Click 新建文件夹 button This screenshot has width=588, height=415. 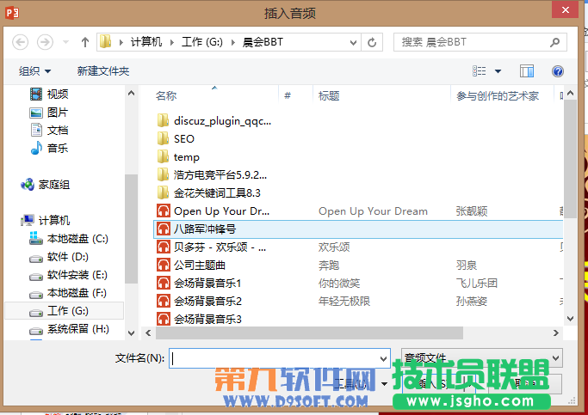click(103, 70)
